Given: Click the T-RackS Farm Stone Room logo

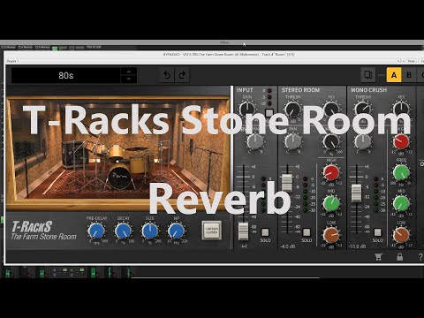Looking at the screenshot, I should coord(43,231).
